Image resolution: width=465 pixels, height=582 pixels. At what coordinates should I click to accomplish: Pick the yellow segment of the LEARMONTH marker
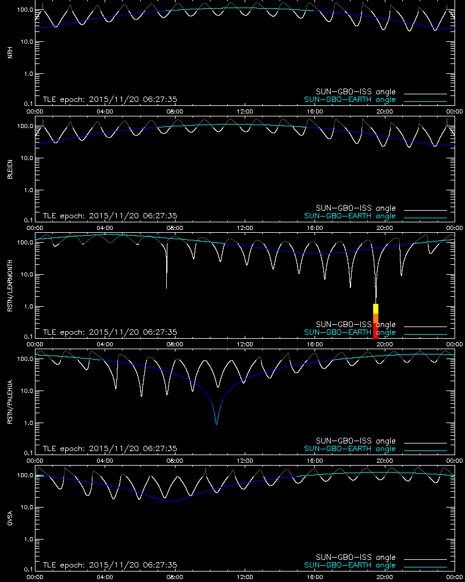click(375, 309)
